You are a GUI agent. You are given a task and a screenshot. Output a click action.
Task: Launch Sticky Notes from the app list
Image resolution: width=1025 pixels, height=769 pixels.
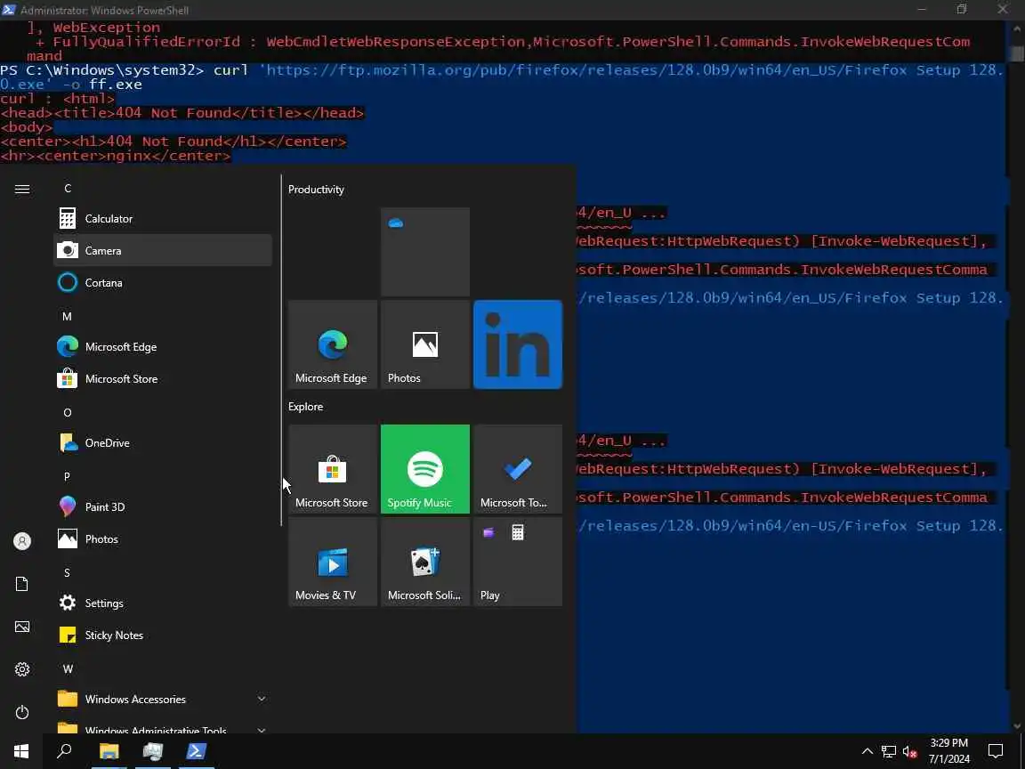[162, 635]
